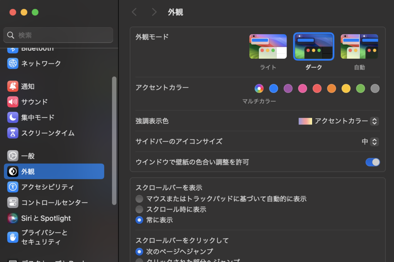The height and width of the screenshot is (262, 394).
Task: Select スクロール時に表示 radio button
Action: 139,209
